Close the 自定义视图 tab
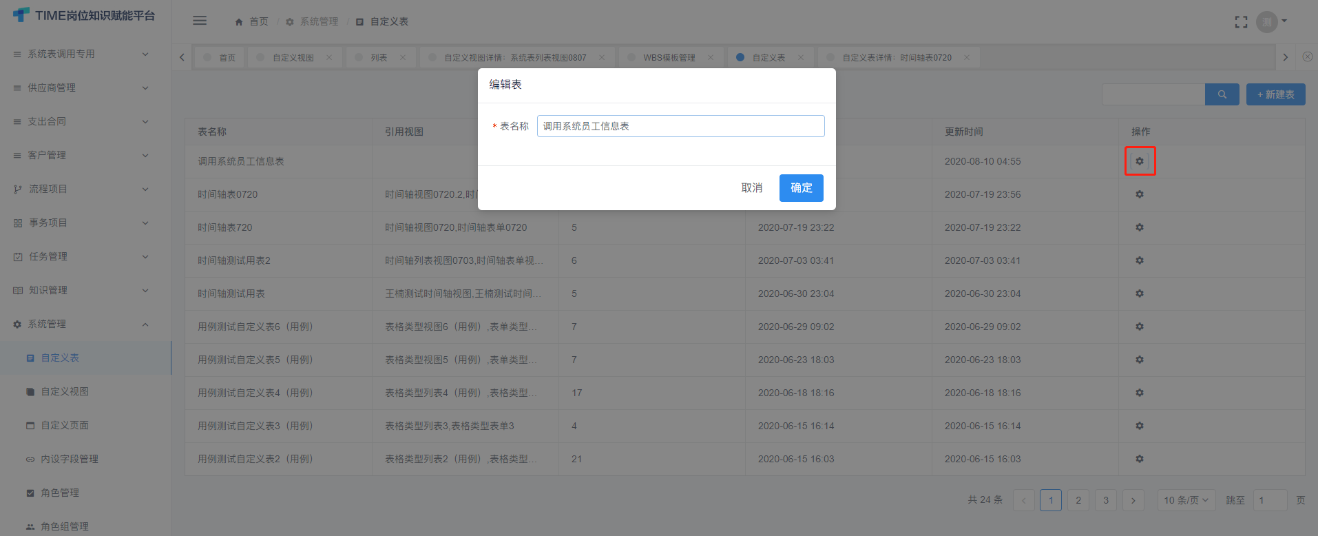This screenshot has height=536, width=1318. coord(329,58)
